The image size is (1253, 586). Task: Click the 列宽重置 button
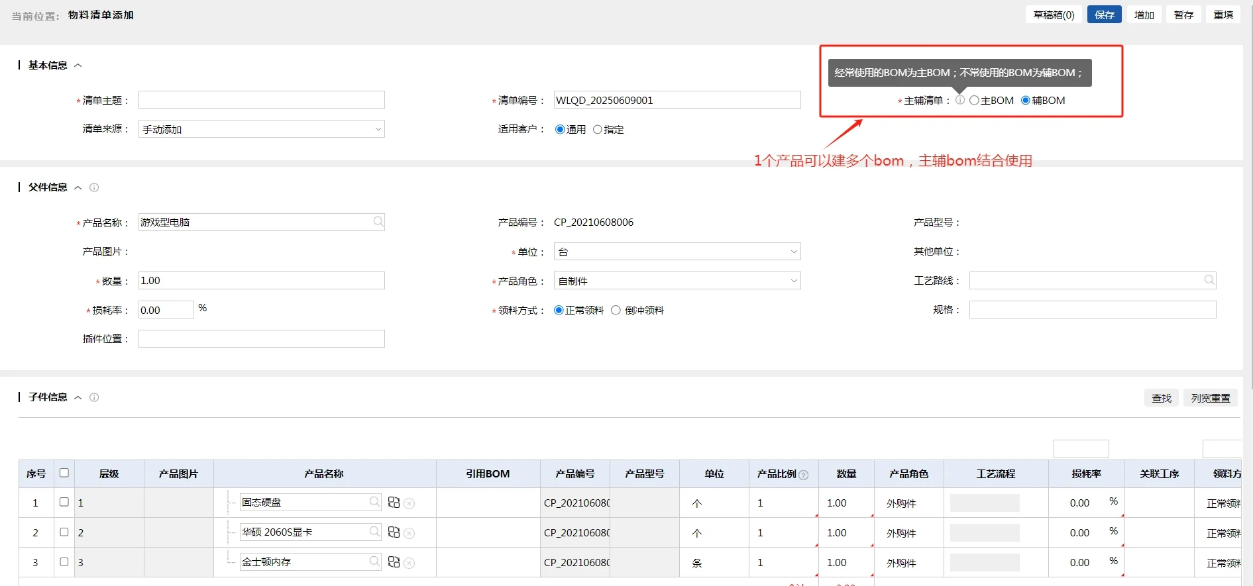pyautogui.click(x=1211, y=398)
